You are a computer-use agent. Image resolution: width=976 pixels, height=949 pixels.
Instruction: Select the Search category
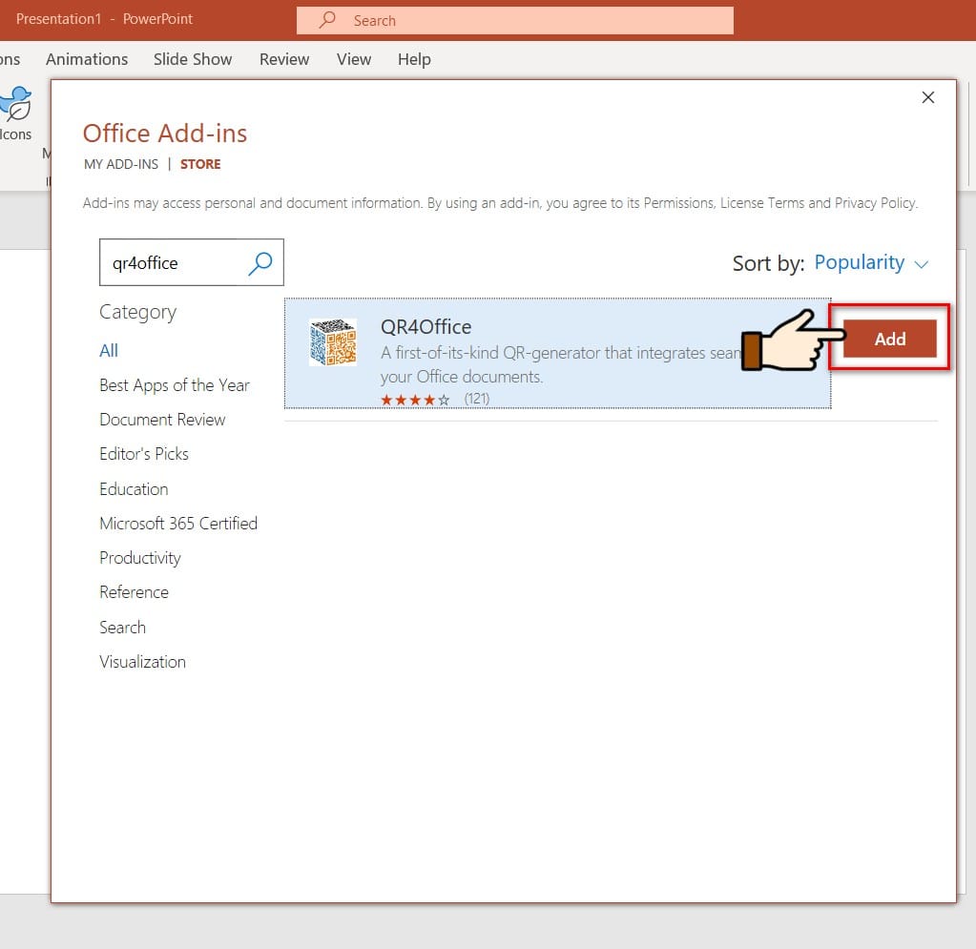[x=123, y=627]
